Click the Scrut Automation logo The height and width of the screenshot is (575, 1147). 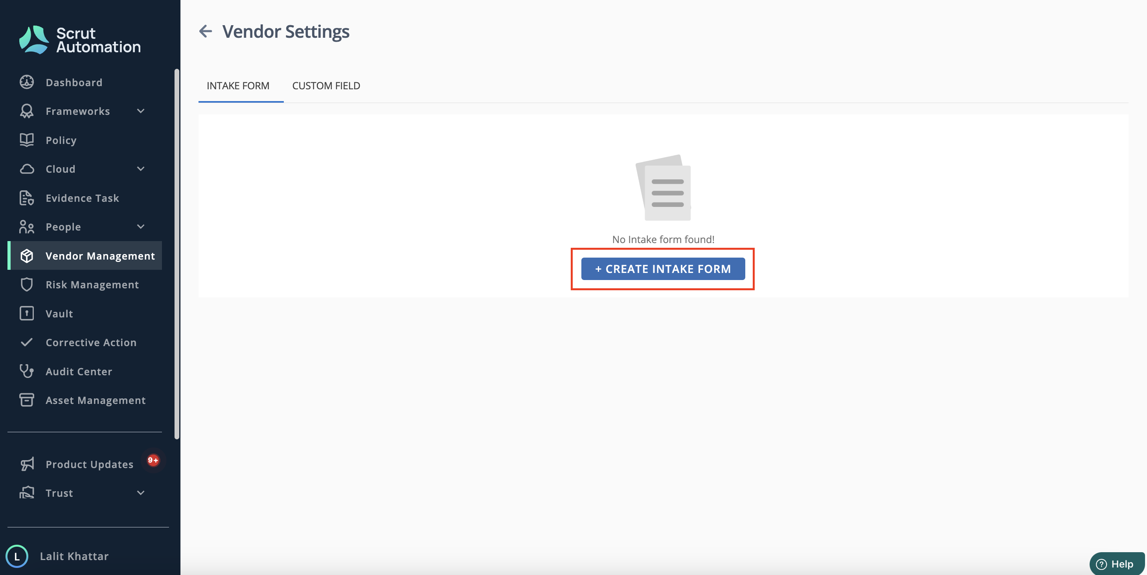click(x=80, y=40)
